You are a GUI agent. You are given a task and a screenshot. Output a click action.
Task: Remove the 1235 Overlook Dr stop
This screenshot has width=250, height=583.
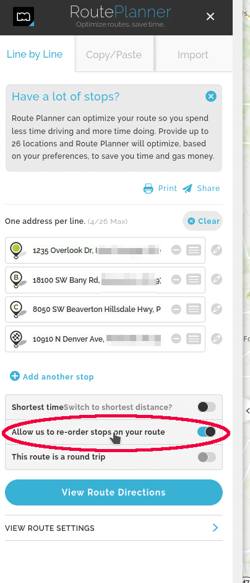pos(176,250)
